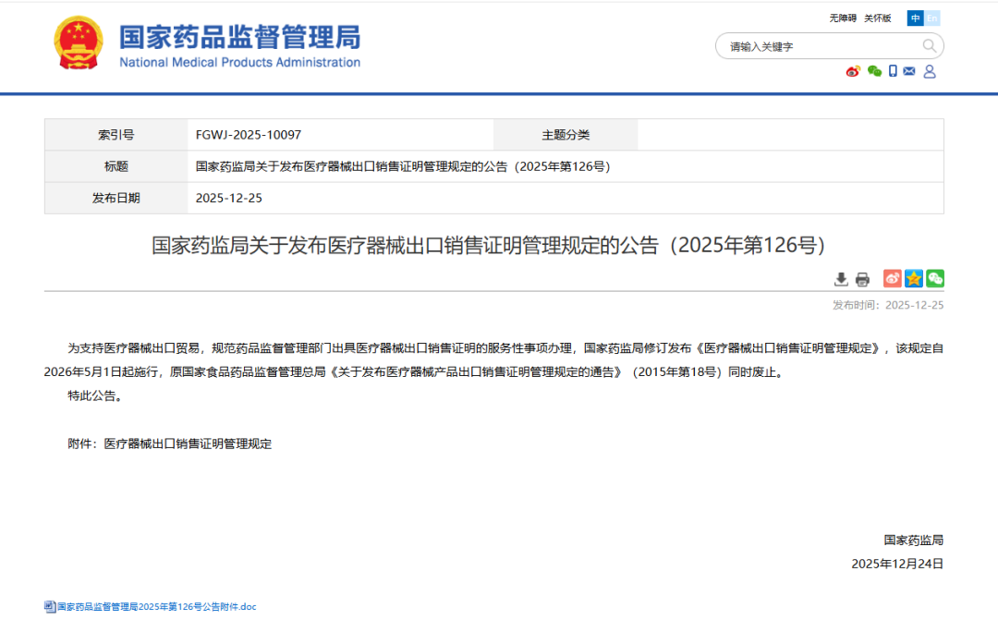998x632 pixels.
Task: Switch language to English with En toggle
Action: point(933,18)
